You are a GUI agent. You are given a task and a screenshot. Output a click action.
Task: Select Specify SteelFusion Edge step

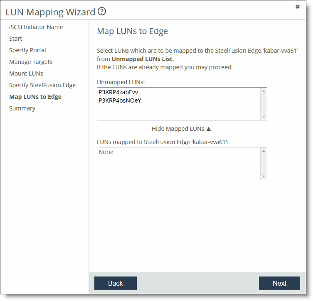pos(42,85)
